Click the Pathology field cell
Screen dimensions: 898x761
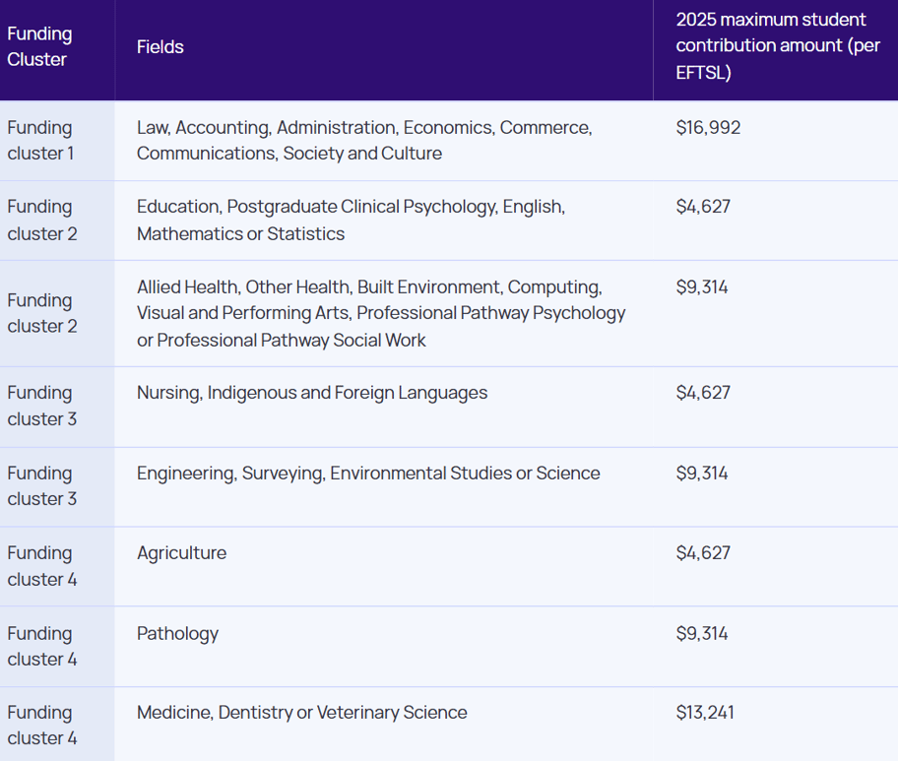coord(177,634)
